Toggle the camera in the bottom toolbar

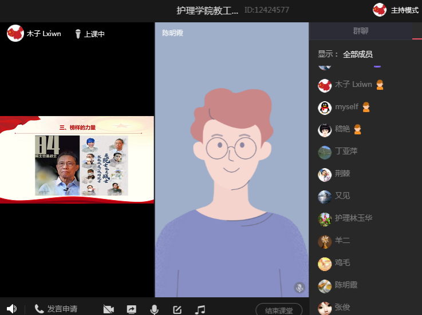(x=109, y=309)
